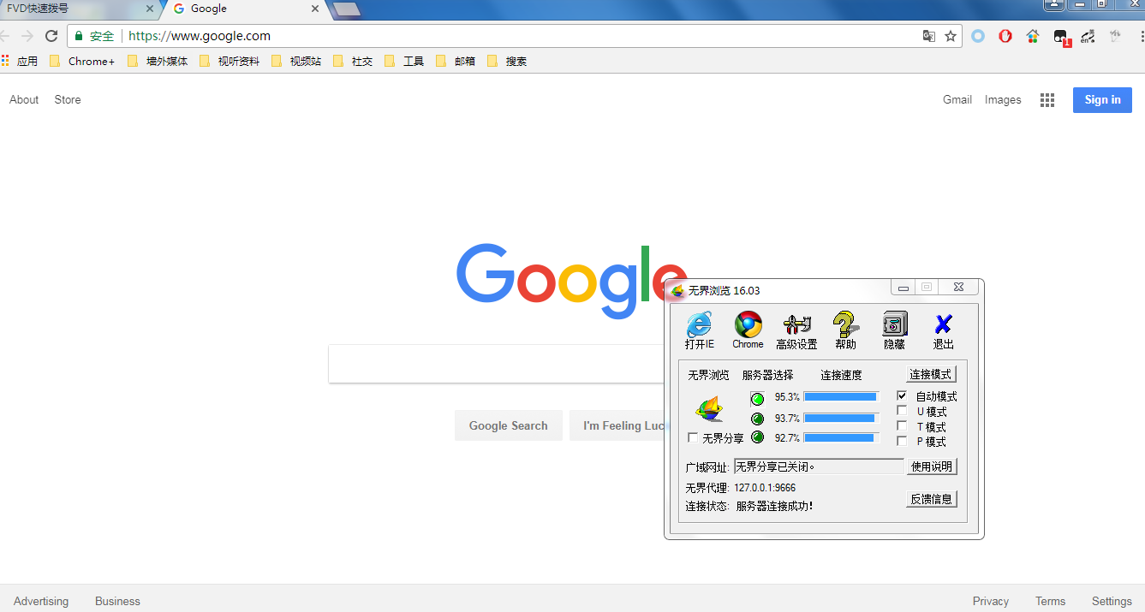Click the 无界浏览 ship logo icon
Viewport: 1145px width, 612px height.
(x=709, y=410)
